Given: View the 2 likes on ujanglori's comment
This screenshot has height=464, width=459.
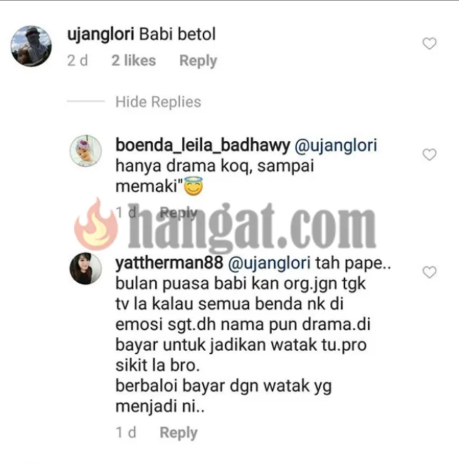Looking at the screenshot, I should tap(134, 61).
